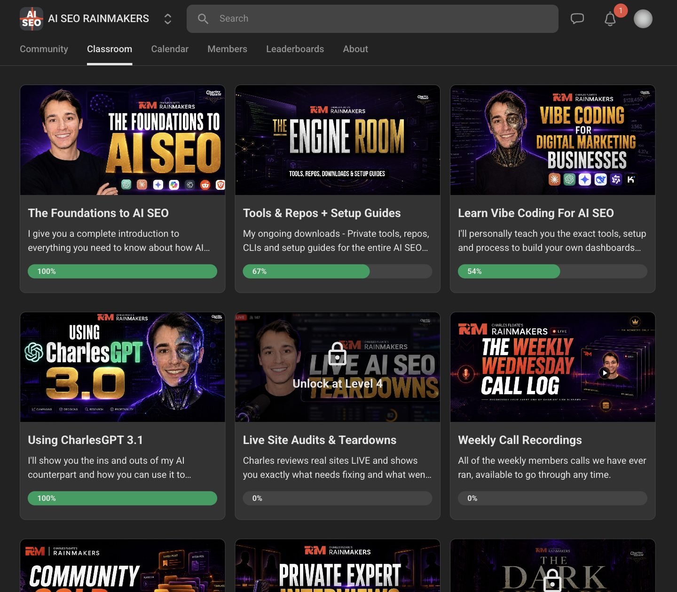Click the description starting 'My ongoing downloads'

(x=336, y=241)
